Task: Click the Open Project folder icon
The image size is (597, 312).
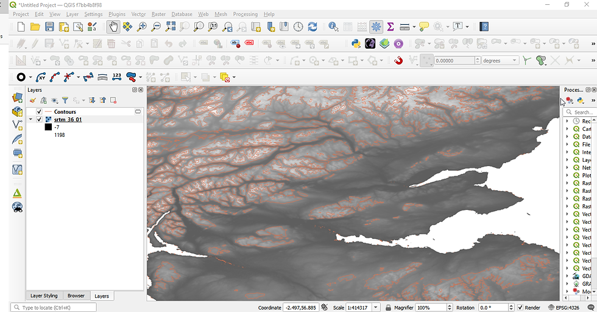Action: coord(35,27)
